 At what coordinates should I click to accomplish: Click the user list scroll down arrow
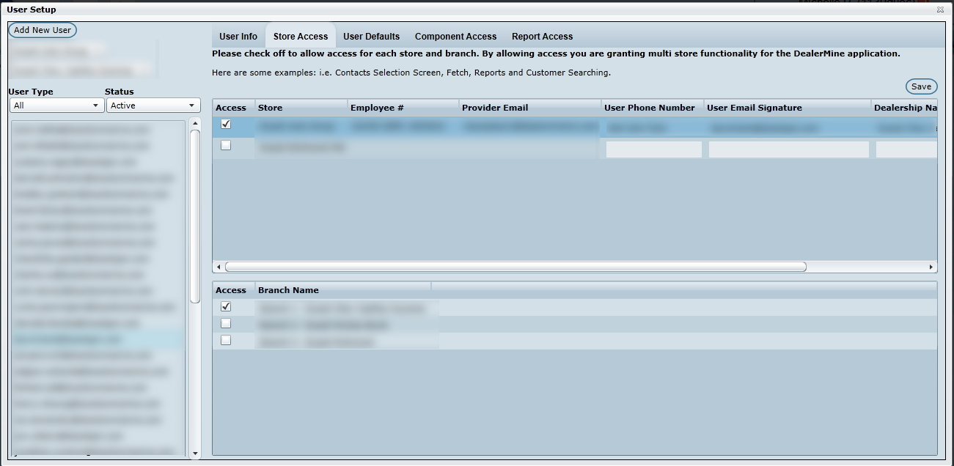195,454
